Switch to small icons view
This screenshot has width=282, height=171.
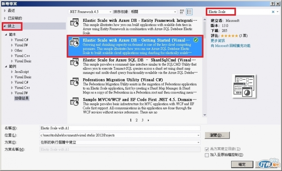[x=182, y=12]
